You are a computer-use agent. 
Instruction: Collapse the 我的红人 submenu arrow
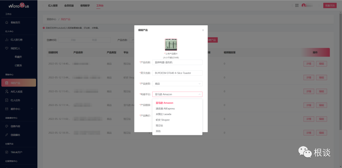click(32, 48)
